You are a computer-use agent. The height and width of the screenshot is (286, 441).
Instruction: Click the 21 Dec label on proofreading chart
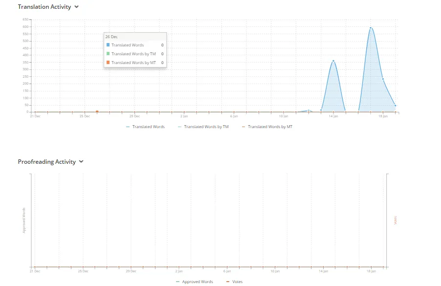click(35, 271)
